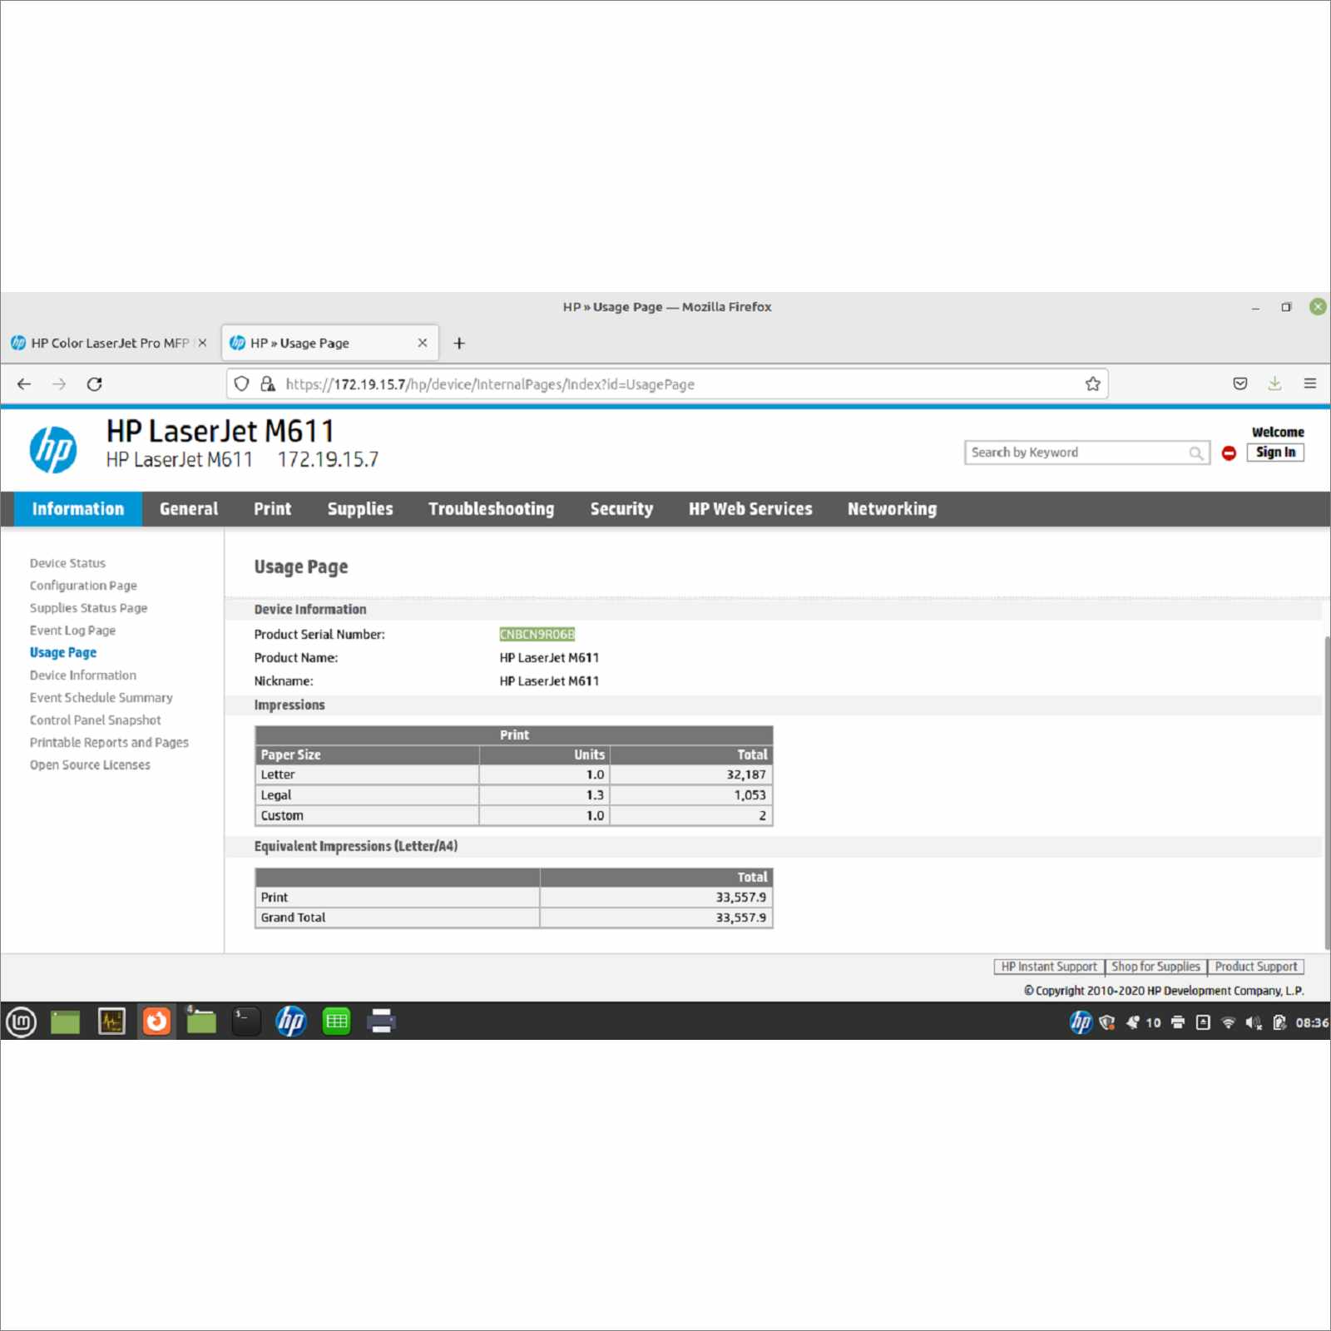Click the page vertical scrollbar

coord(1327,792)
